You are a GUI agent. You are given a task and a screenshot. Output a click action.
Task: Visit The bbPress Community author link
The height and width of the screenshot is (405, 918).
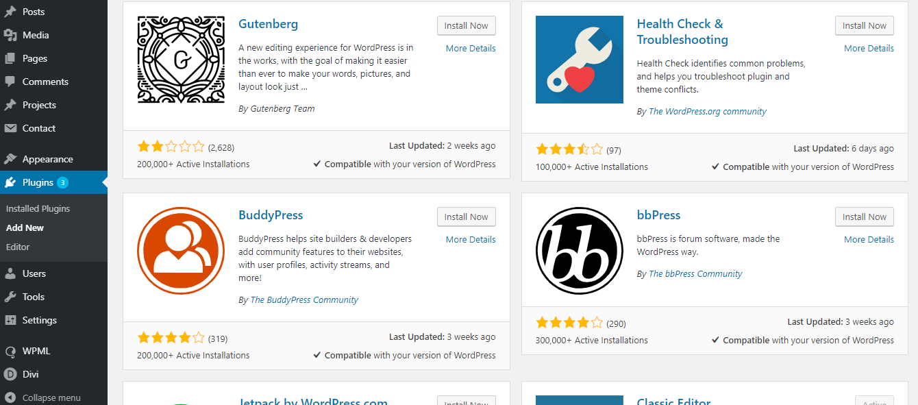coord(695,273)
